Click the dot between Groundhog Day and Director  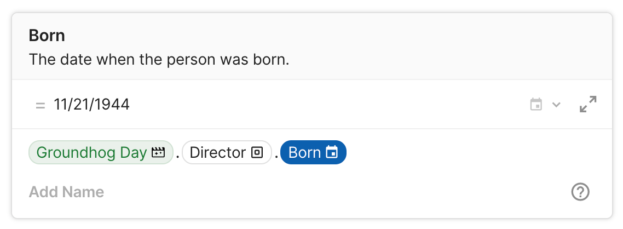tap(178, 155)
